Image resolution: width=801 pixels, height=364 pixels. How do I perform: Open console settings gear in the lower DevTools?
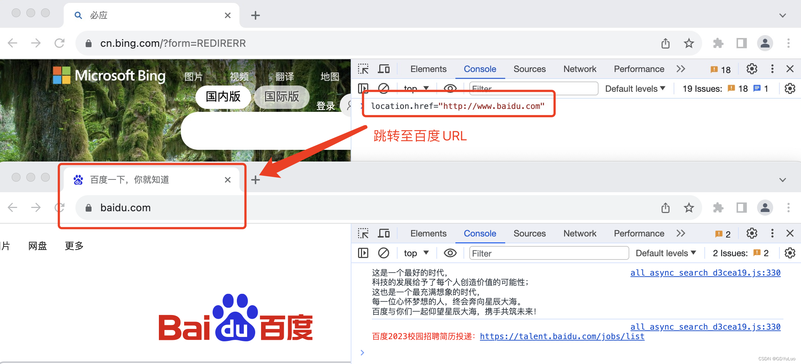[x=790, y=253]
